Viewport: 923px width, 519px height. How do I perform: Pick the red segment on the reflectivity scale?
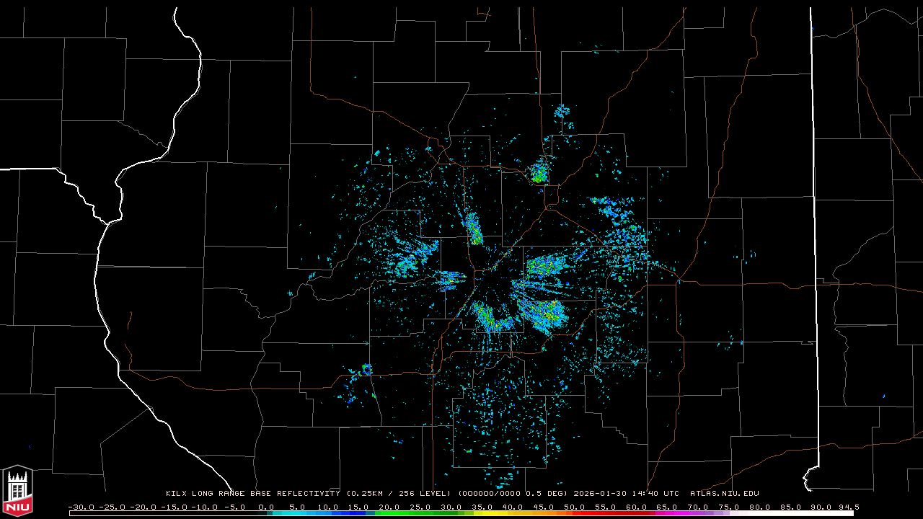(606, 513)
